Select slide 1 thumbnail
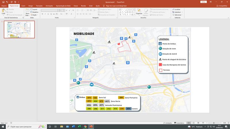The height and width of the screenshot is (129, 230). tap(19, 30)
